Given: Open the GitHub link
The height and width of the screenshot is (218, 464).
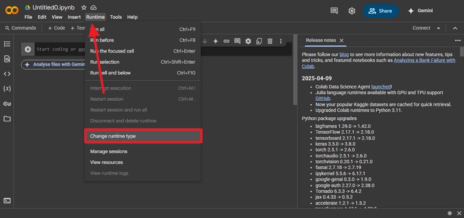Looking at the screenshot, I should (x=323, y=98).
